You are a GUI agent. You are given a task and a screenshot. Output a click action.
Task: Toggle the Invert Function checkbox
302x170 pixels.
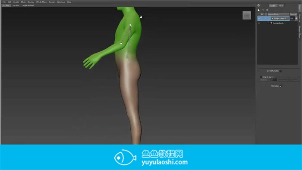[x=280, y=71]
